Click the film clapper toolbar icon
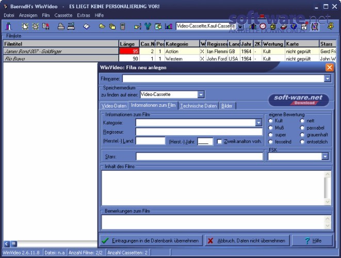This screenshot has height=258, width=341. click(x=304, y=27)
